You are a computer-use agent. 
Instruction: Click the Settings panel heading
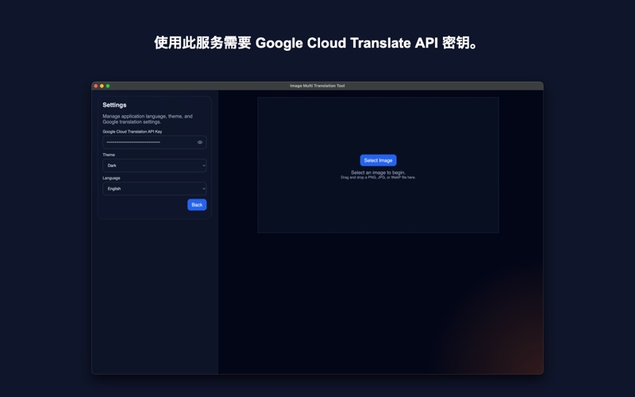[x=114, y=105]
